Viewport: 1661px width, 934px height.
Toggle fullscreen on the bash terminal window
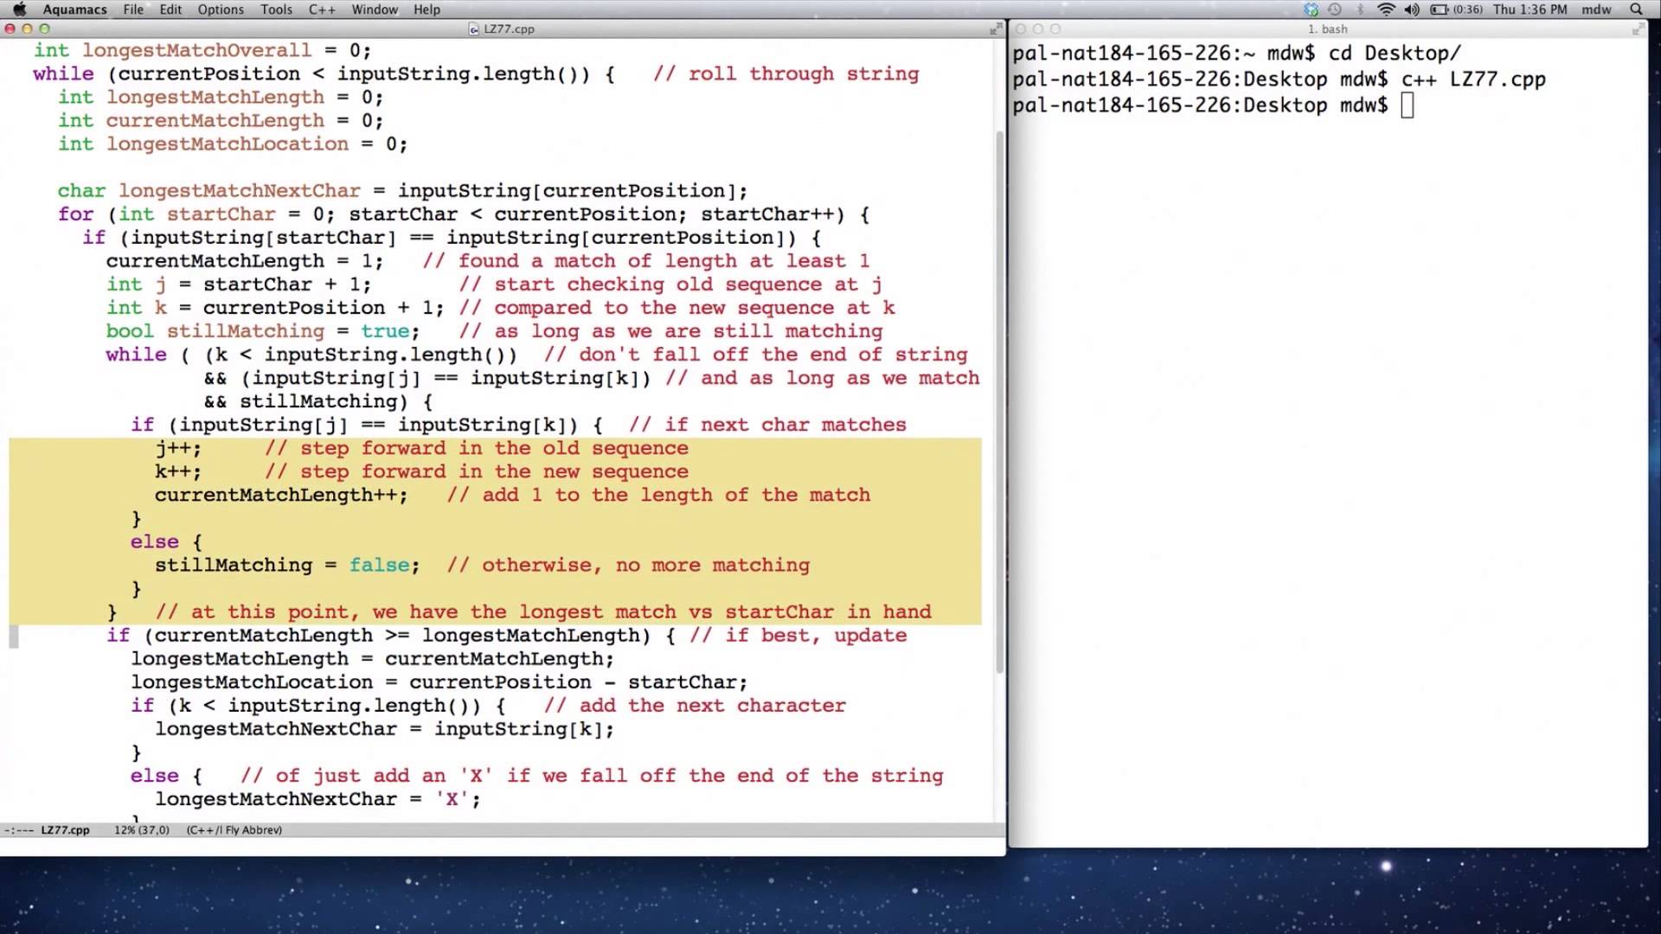(1638, 29)
